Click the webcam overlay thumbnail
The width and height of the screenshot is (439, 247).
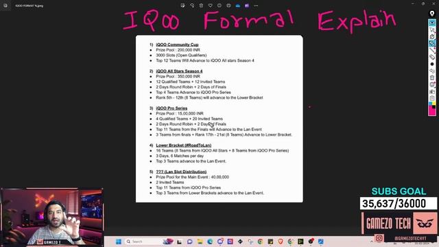tap(52, 217)
